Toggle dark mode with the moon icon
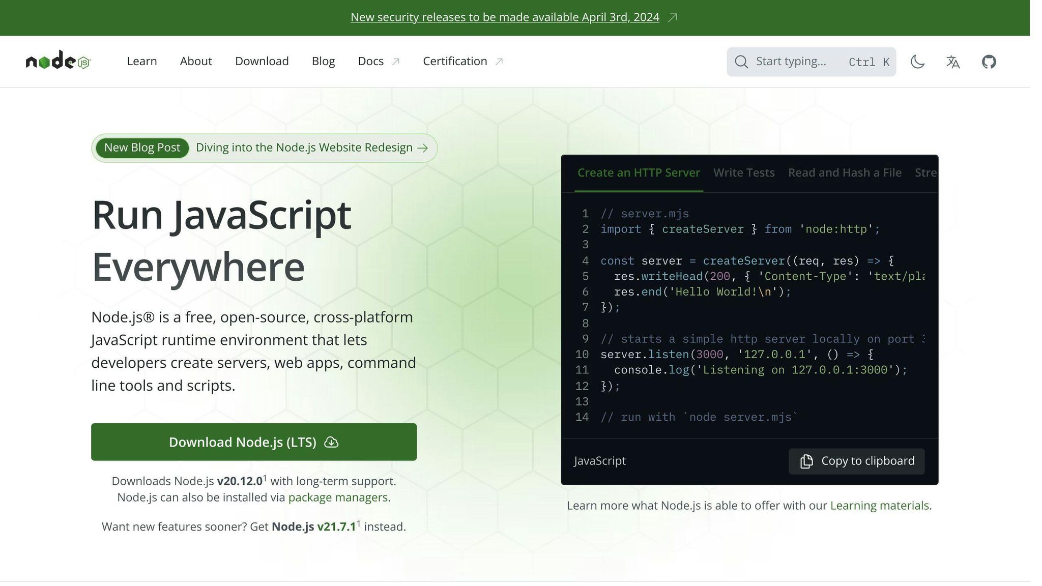1042x586 pixels. point(917,62)
